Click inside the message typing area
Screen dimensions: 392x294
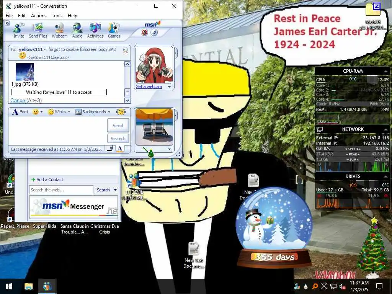pos(57,131)
